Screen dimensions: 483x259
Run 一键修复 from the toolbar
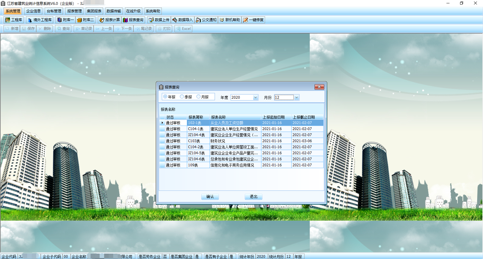[253, 20]
